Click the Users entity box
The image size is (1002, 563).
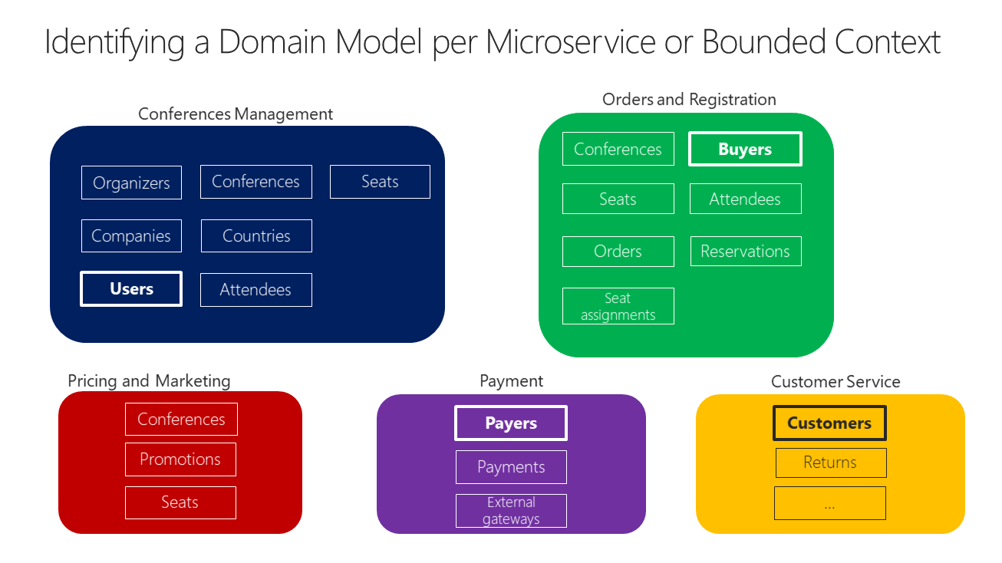(x=130, y=288)
